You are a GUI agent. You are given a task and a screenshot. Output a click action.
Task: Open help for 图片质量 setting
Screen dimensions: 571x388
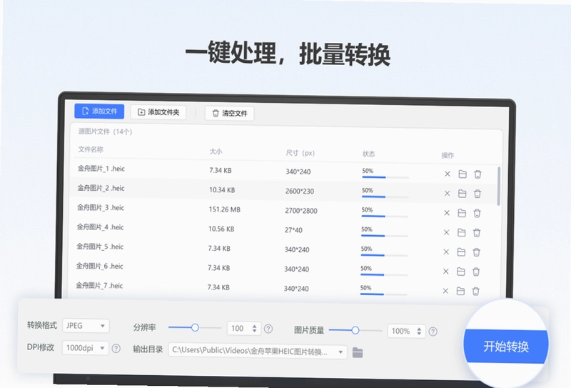point(433,332)
